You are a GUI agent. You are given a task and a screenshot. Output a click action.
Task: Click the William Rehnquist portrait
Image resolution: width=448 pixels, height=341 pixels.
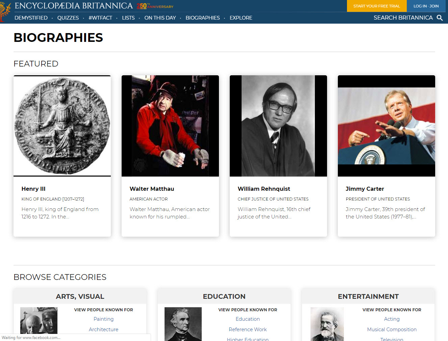278,126
